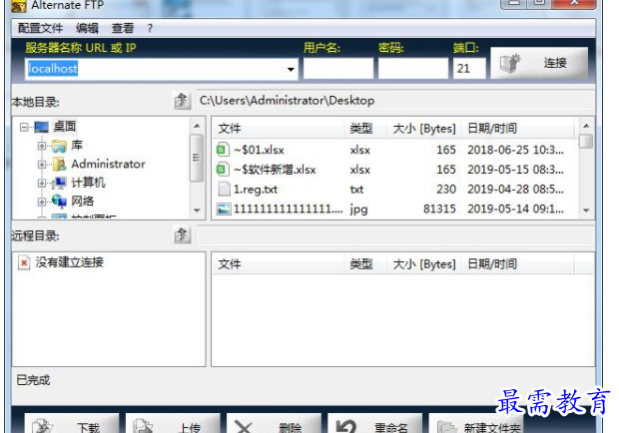Focus the 用户名 input field
Screen dimensions: 619x433
click(x=337, y=69)
